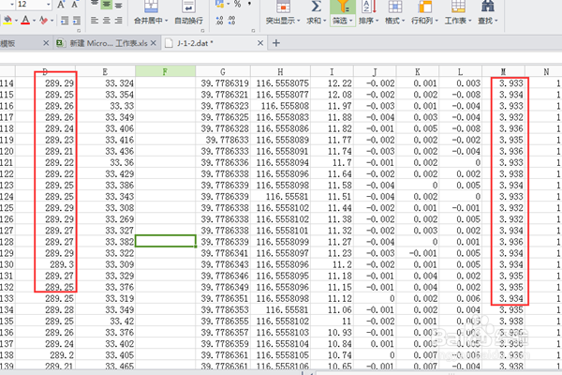Click the 格式 format icon

[x=395, y=7]
